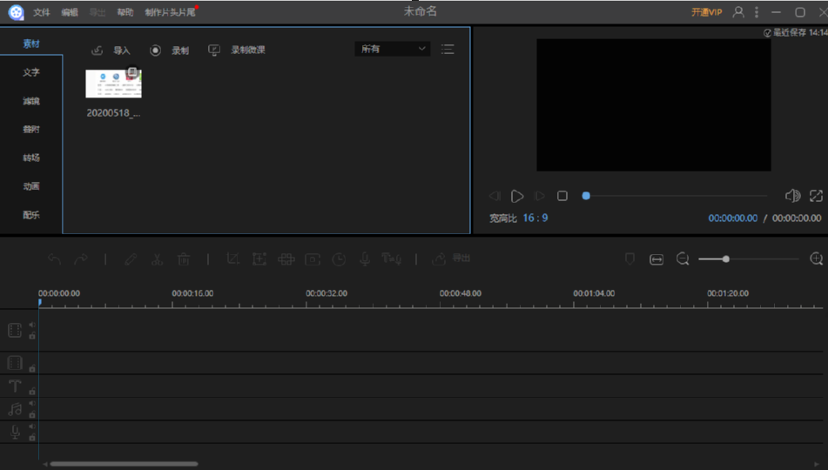Click the timeline zoom-out magnifier icon
828x470 pixels.
click(683, 259)
